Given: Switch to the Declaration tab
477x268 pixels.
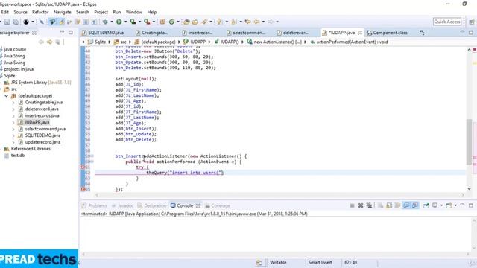Looking at the screenshot, I should tap(152, 205).
